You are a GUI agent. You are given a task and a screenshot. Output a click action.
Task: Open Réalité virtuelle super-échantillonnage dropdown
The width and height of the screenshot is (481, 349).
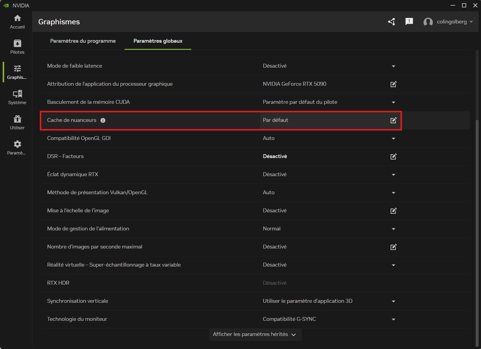pos(394,265)
